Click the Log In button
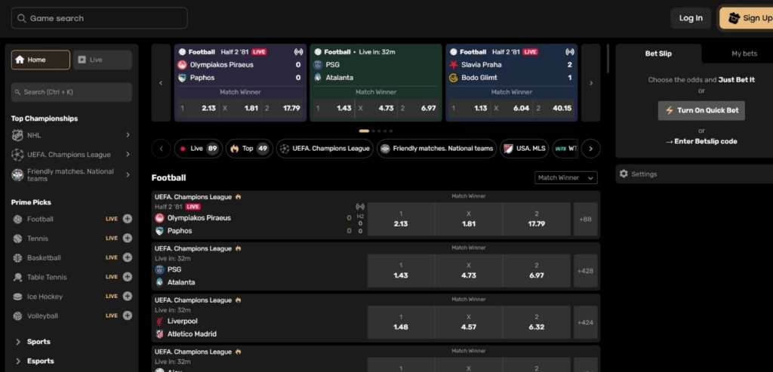773x372 pixels. tap(690, 18)
